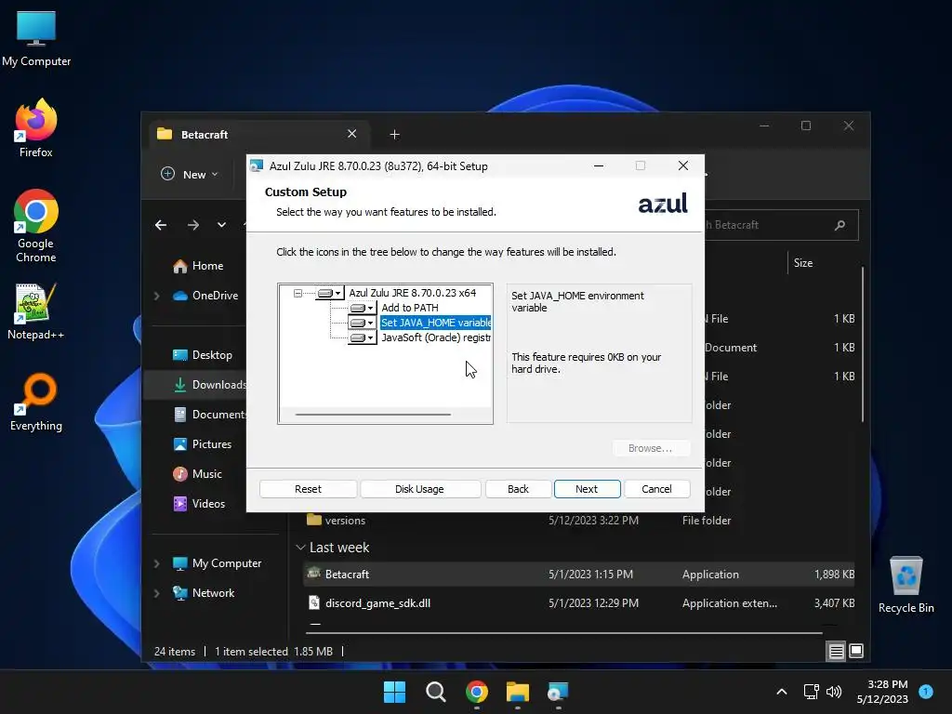The height and width of the screenshot is (714, 952).
Task: Select Network in the Explorer sidebar
Action: pos(204,593)
